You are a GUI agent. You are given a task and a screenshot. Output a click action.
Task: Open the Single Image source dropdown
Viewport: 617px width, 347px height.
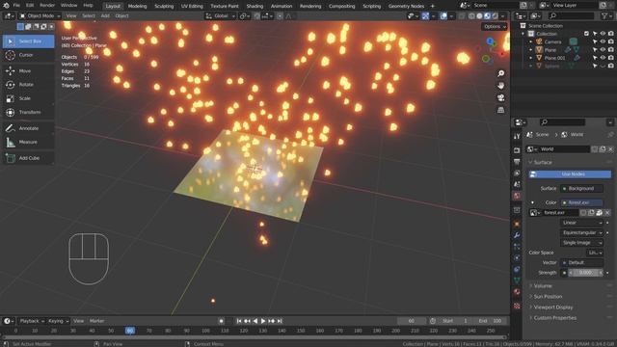[581, 243]
